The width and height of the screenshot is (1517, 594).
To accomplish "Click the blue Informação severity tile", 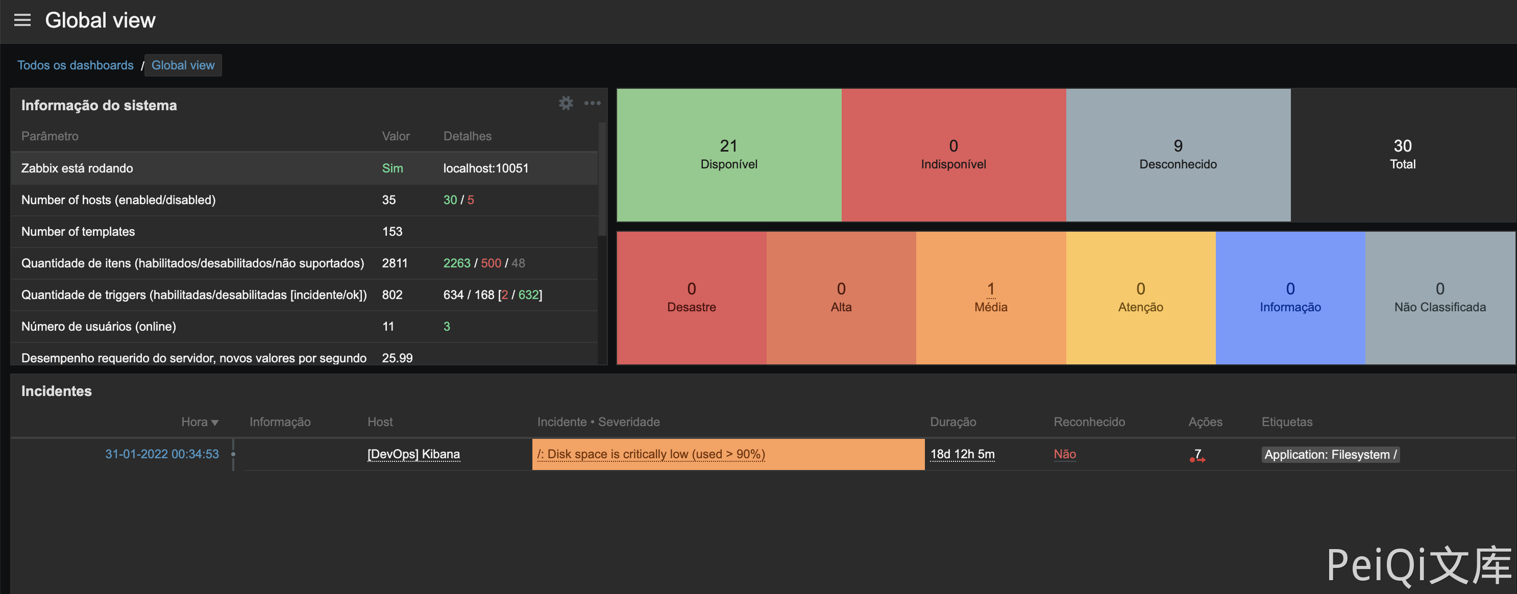I will pyautogui.click(x=1290, y=298).
